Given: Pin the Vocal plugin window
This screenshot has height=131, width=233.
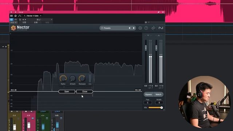Looking at the screenshot, I should (x=159, y=12).
